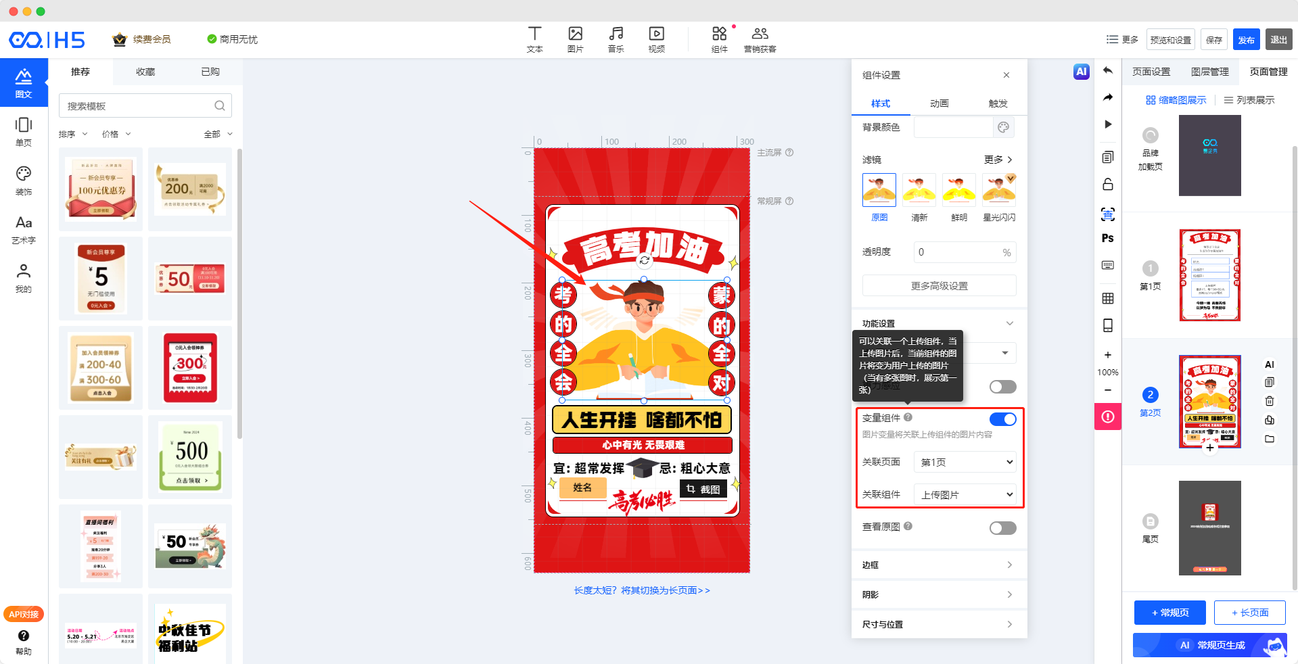Screen dimensions: 1298x664
Task: Click 将其切换为长页面 link
Action: click(x=666, y=590)
